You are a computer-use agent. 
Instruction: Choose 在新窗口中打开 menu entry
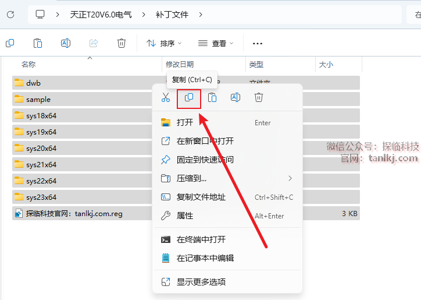point(205,141)
